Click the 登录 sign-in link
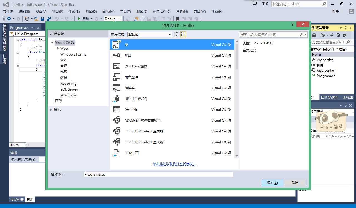Screen dimensions: 356x208 [336, 12]
